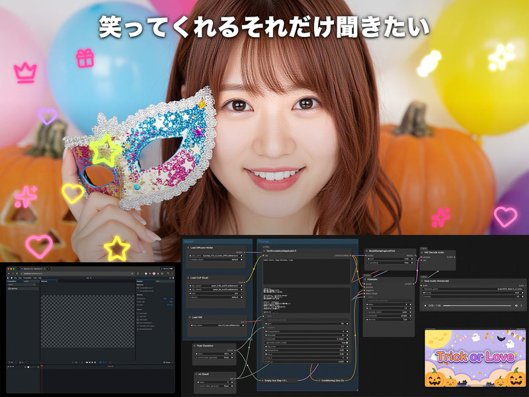Image resolution: width=529 pixels, height=397 pixels.
Task: Click the tags prompt text box
Action: [307, 271]
